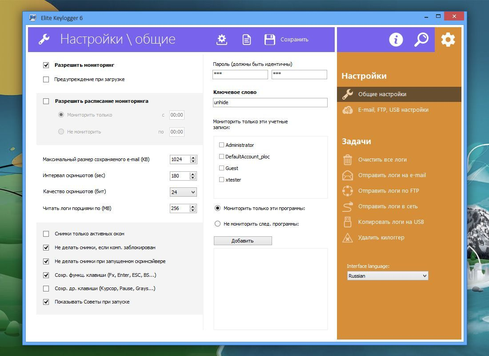Click the empty programs list box

[x=271, y=289]
